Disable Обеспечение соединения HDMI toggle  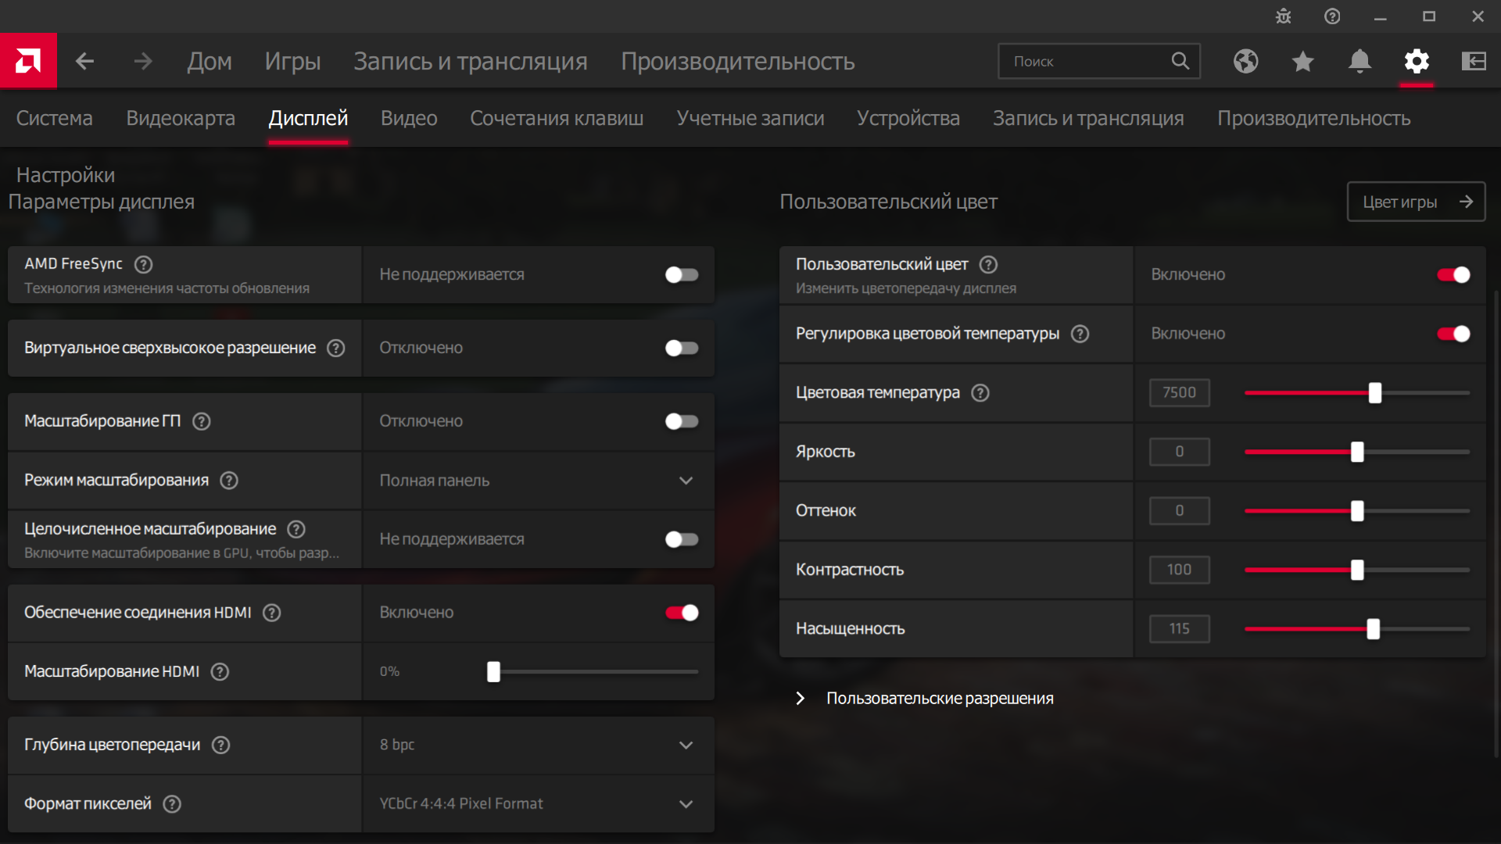681,613
